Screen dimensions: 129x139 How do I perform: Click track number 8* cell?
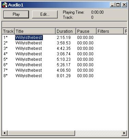(x=5, y=75)
